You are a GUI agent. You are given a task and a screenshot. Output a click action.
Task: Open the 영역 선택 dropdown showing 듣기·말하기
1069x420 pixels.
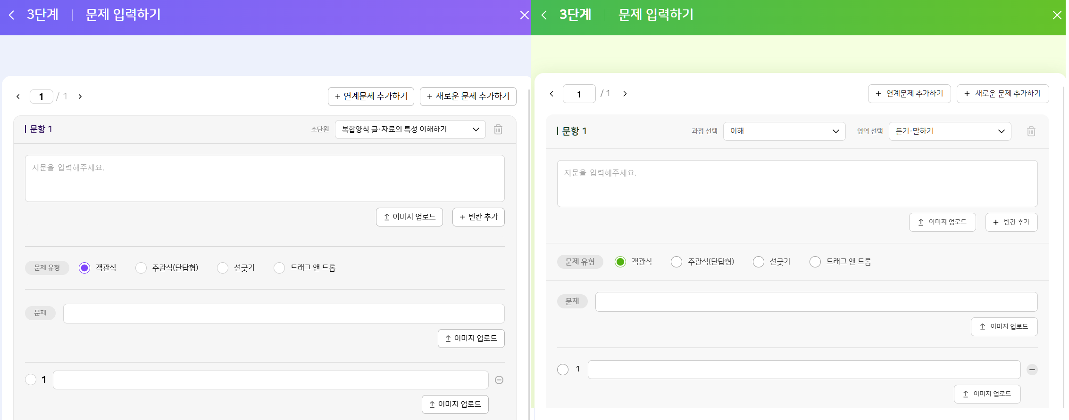950,131
